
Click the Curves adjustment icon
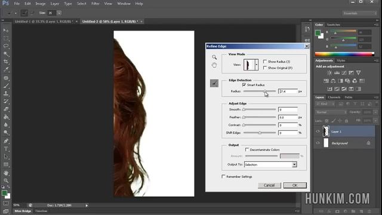tap(344, 73)
